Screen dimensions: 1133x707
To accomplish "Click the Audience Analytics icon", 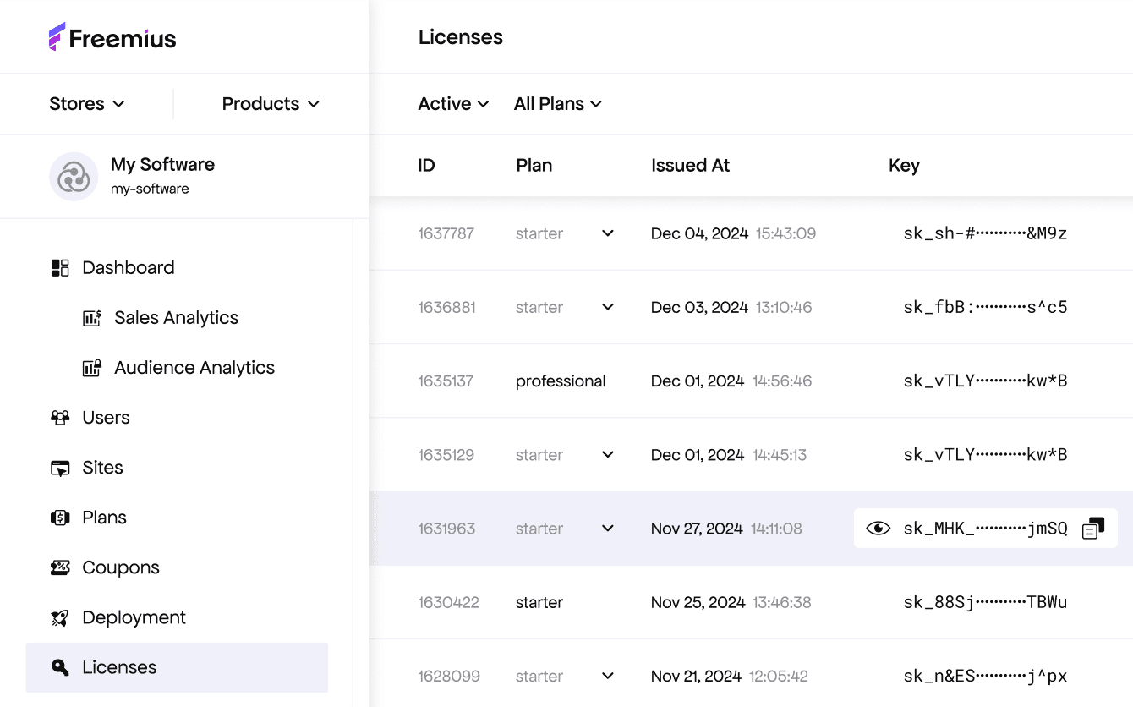I will [x=92, y=368].
